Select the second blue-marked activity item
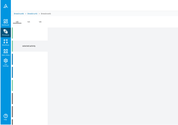 (30, 72)
